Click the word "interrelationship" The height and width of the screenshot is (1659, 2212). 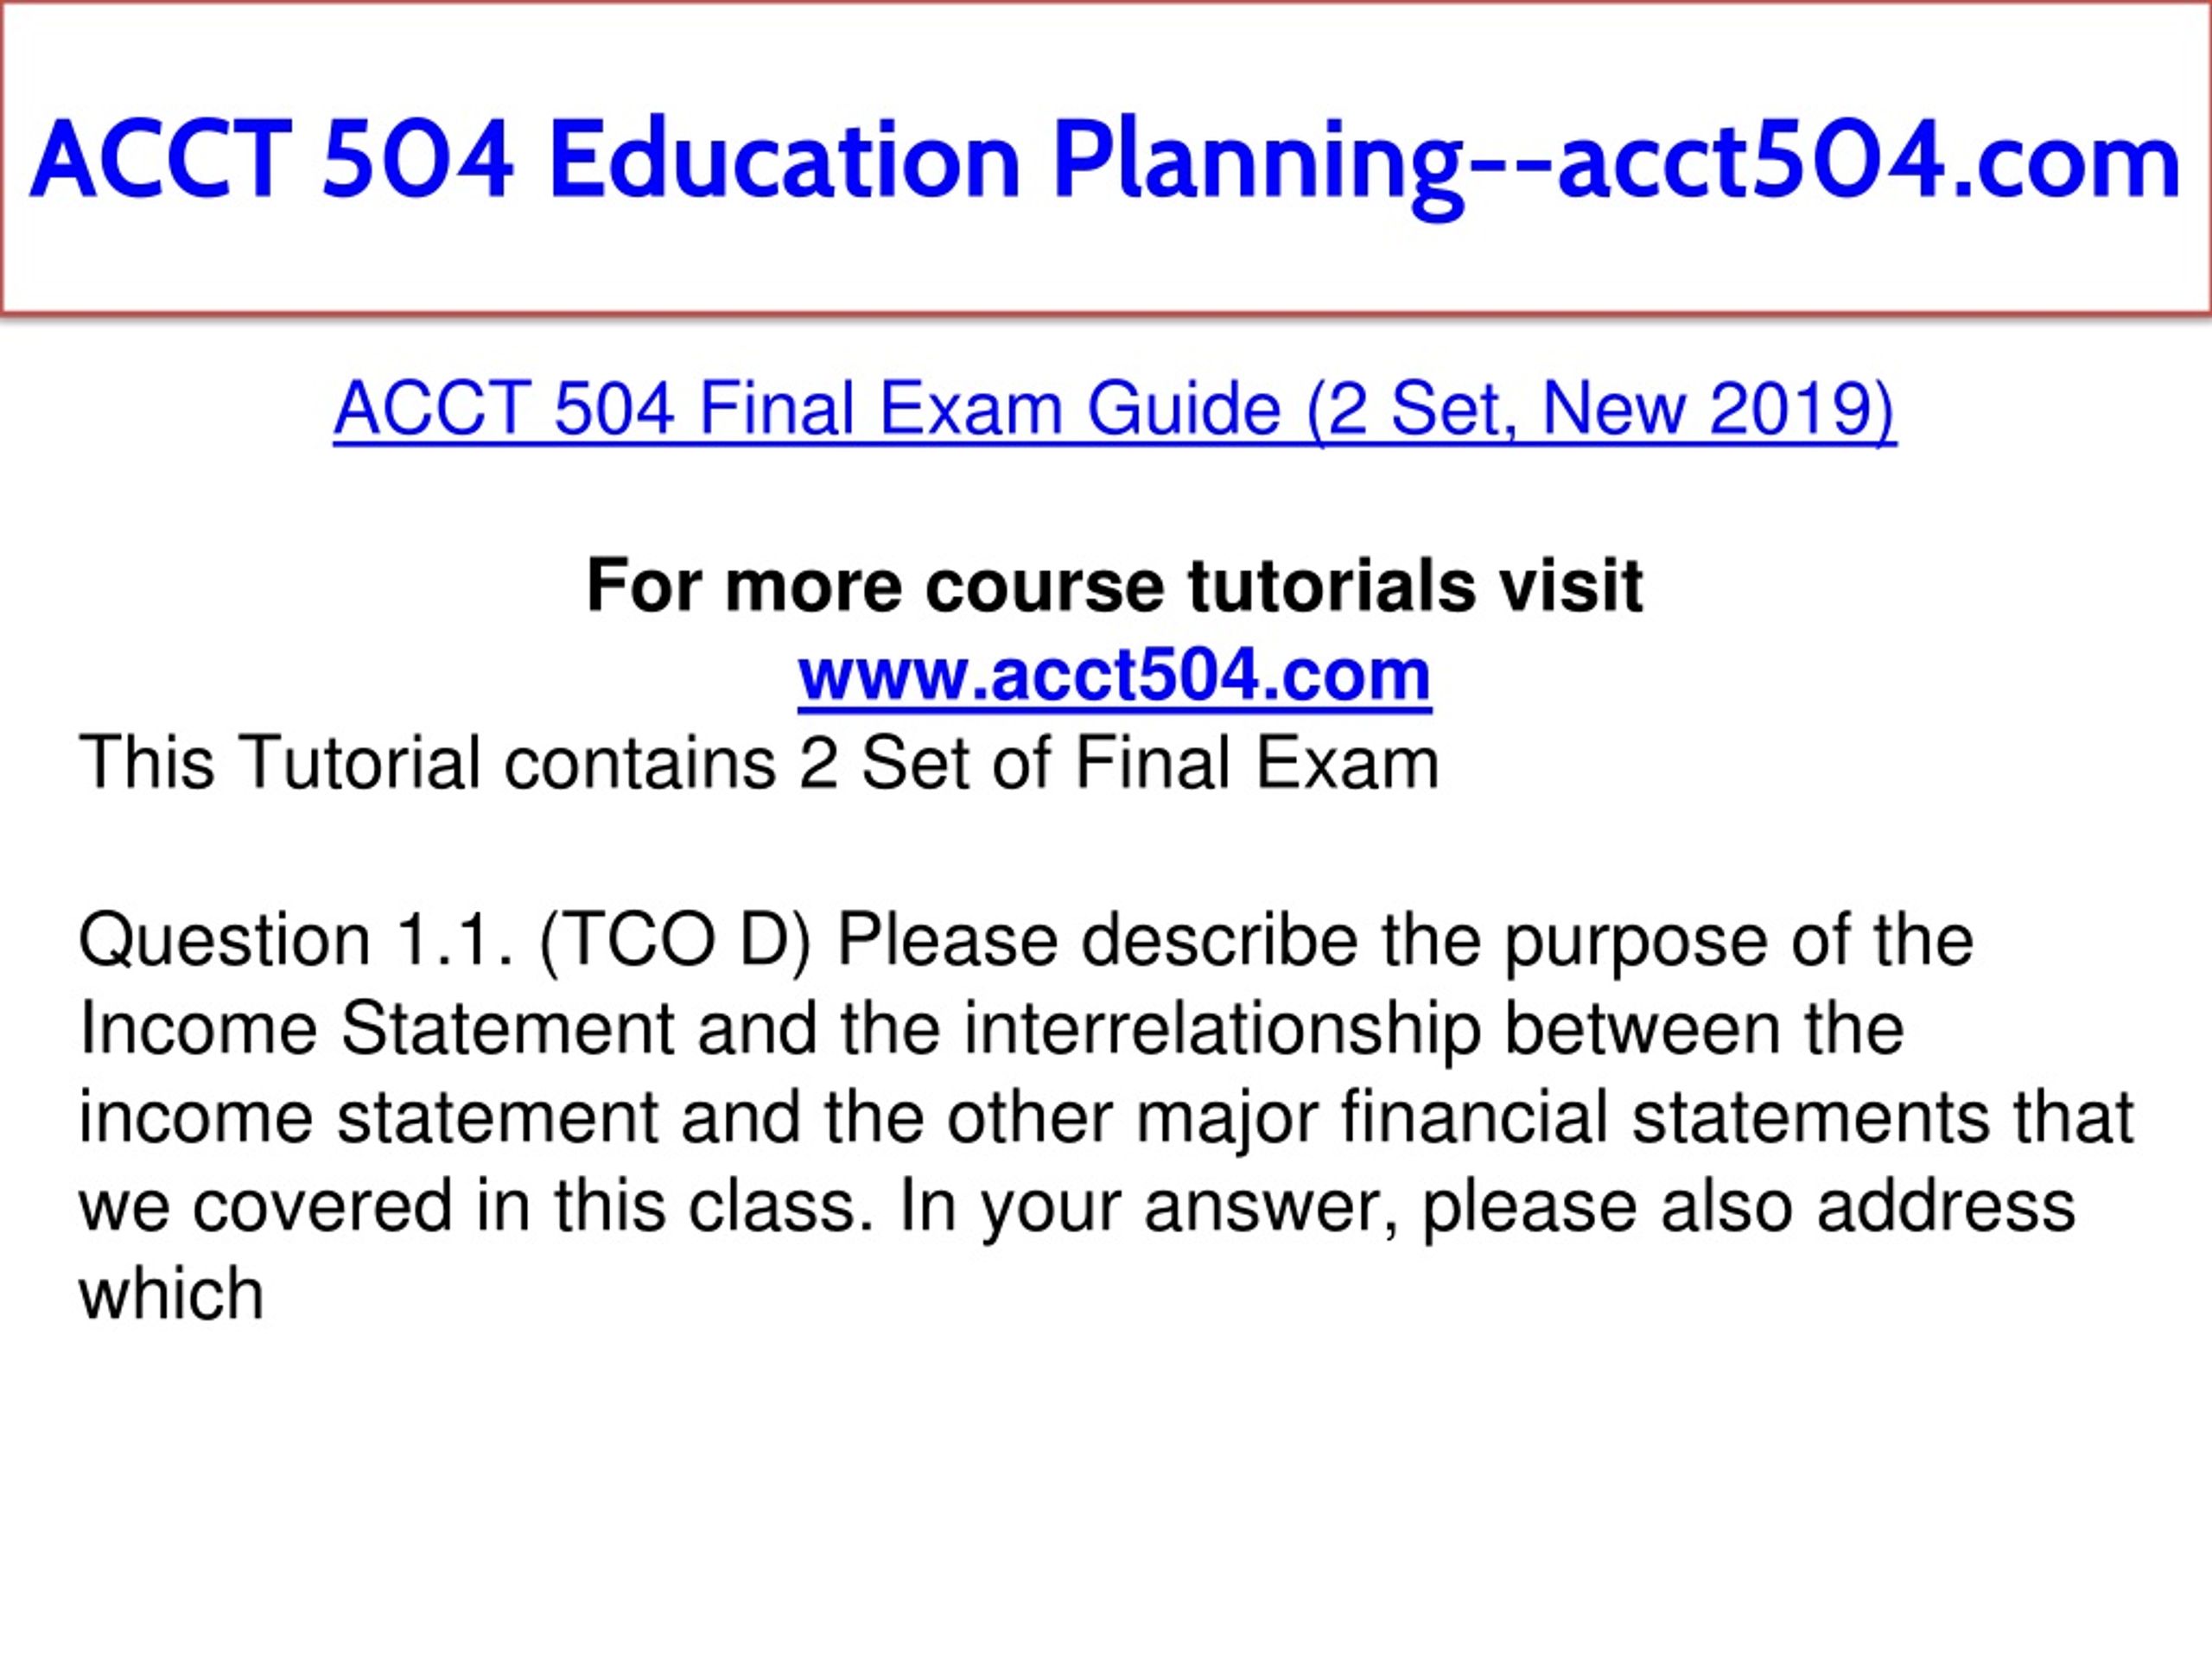click(1222, 1029)
